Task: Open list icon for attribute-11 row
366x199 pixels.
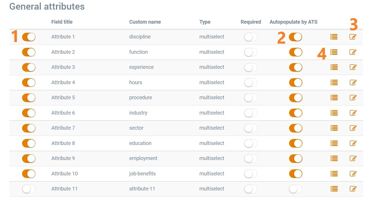Action: click(x=334, y=189)
